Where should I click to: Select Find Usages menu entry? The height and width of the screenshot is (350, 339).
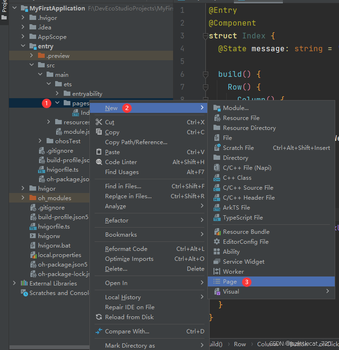click(122, 172)
